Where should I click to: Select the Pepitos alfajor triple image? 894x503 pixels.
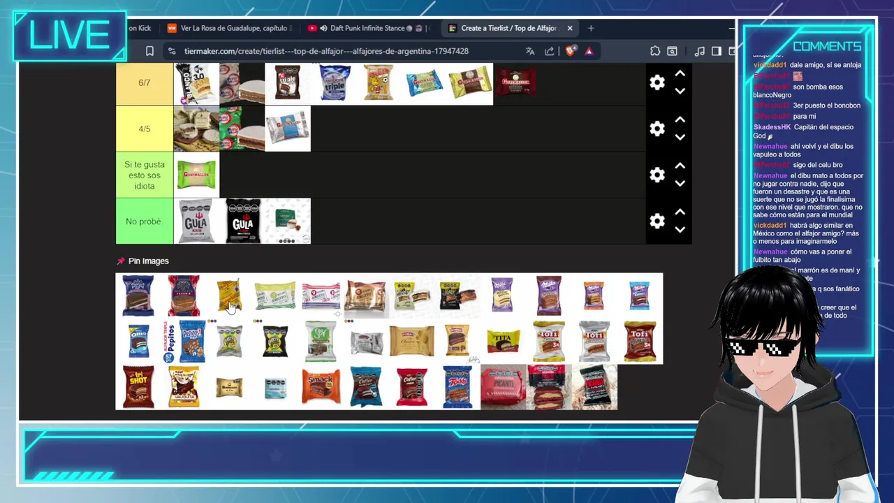(x=184, y=342)
